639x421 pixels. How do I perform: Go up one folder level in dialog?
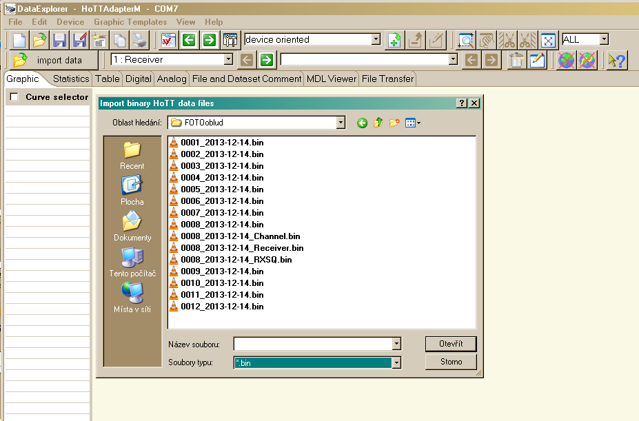click(x=378, y=123)
